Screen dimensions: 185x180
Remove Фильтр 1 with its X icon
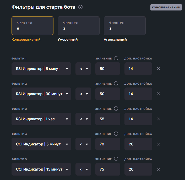pyautogui.click(x=158, y=69)
